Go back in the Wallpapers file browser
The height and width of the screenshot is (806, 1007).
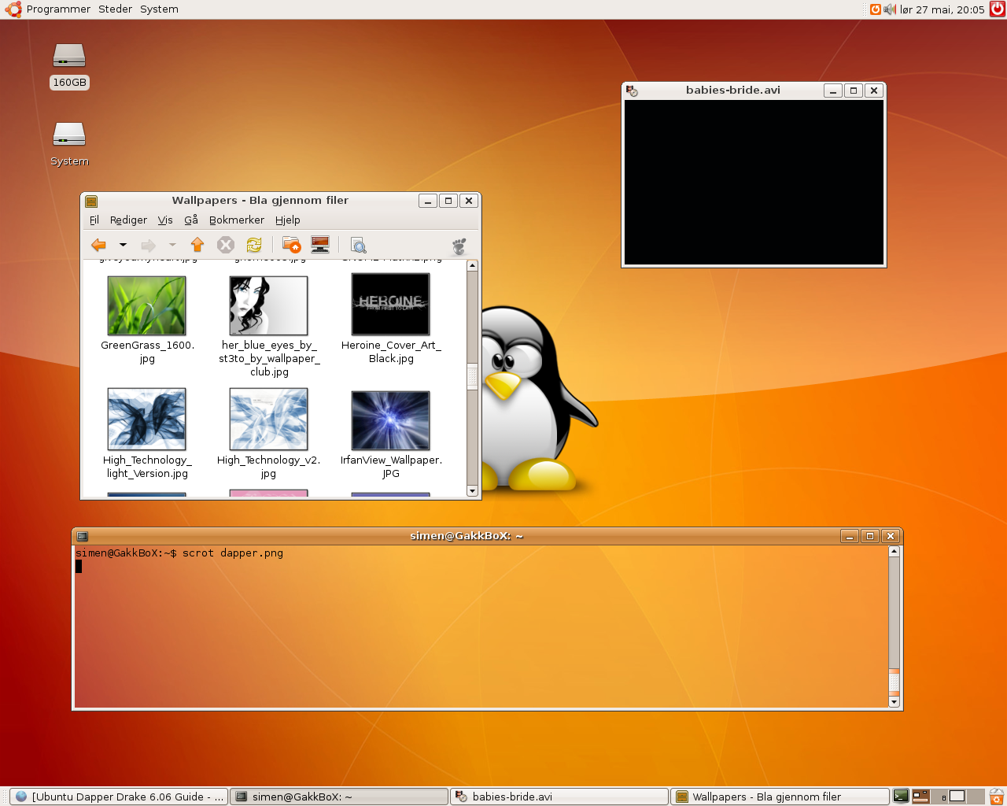click(98, 245)
